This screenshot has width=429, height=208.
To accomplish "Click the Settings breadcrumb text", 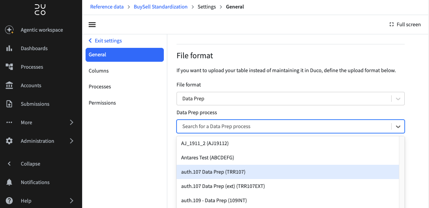I will (x=207, y=7).
